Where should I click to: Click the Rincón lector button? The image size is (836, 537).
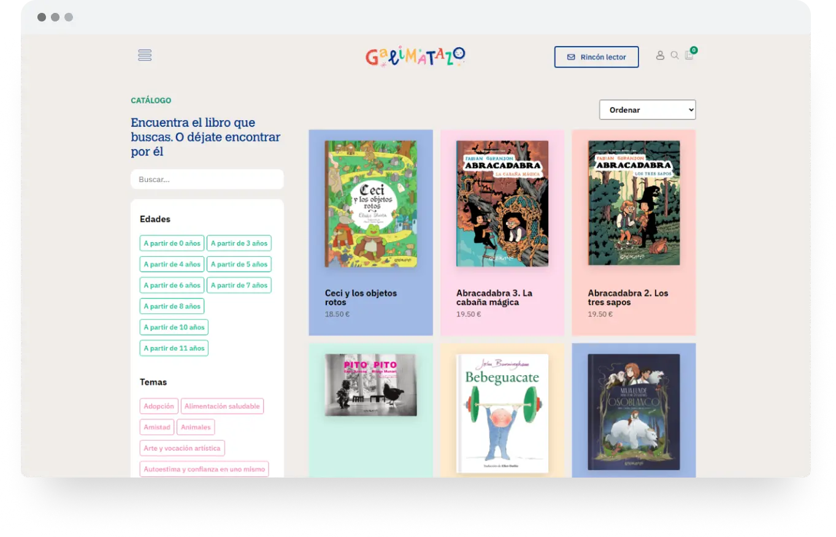(596, 57)
